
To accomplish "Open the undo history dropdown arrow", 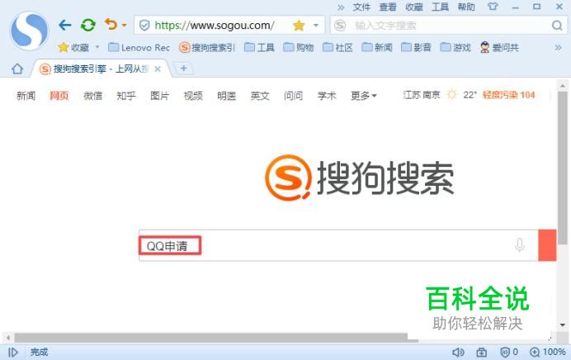I will pyautogui.click(x=124, y=25).
